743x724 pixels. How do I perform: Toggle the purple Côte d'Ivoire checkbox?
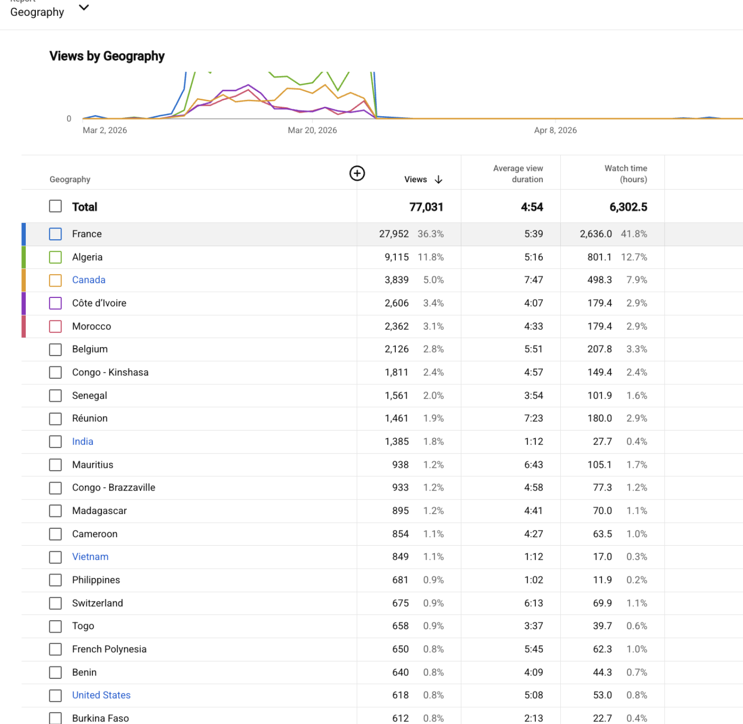(x=56, y=303)
